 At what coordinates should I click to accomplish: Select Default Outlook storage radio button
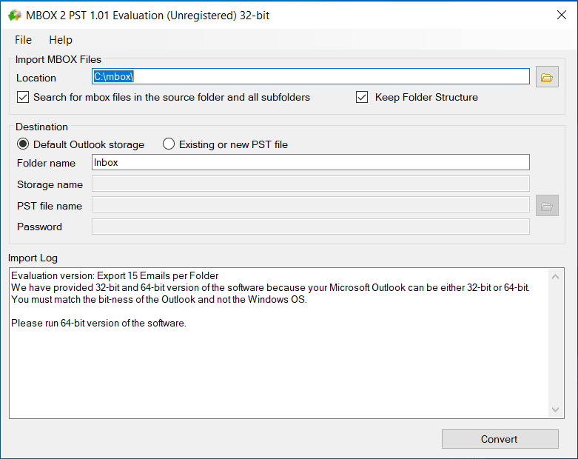23,144
